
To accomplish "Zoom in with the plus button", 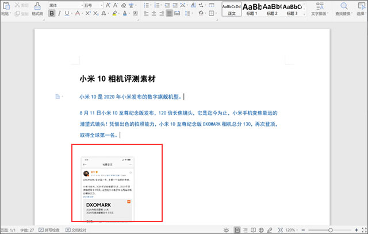I will [356, 230].
